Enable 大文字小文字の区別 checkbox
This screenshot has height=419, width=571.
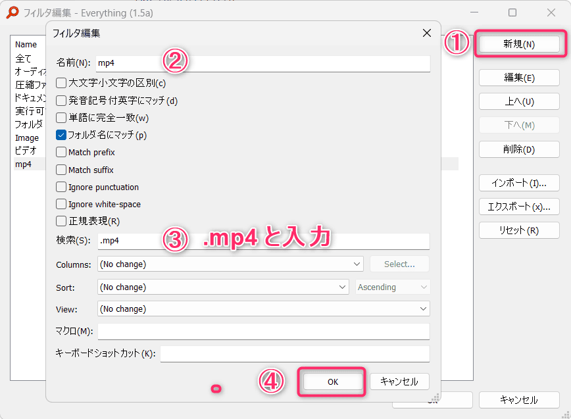click(x=61, y=83)
